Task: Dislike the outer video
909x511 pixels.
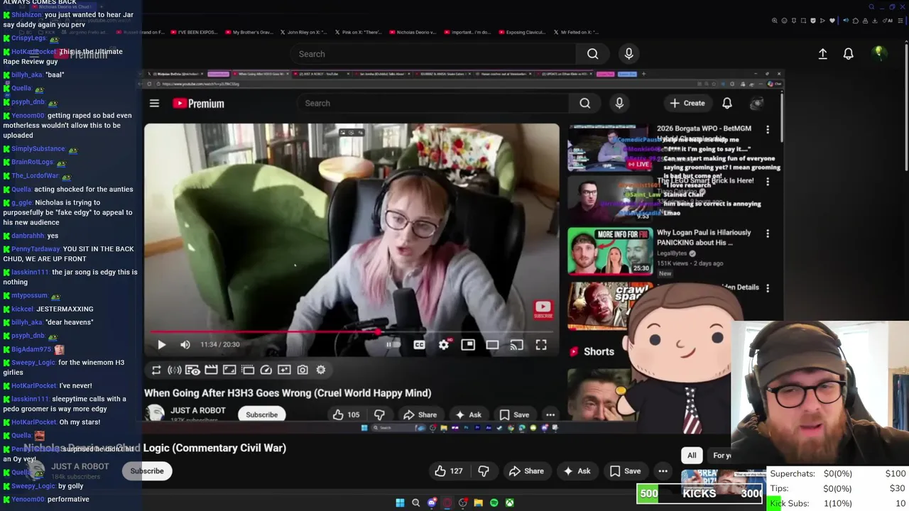Action: (x=484, y=471)
